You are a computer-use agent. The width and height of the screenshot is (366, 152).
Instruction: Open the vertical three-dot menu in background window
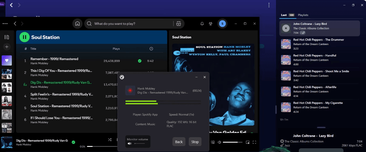coord(269,5)
